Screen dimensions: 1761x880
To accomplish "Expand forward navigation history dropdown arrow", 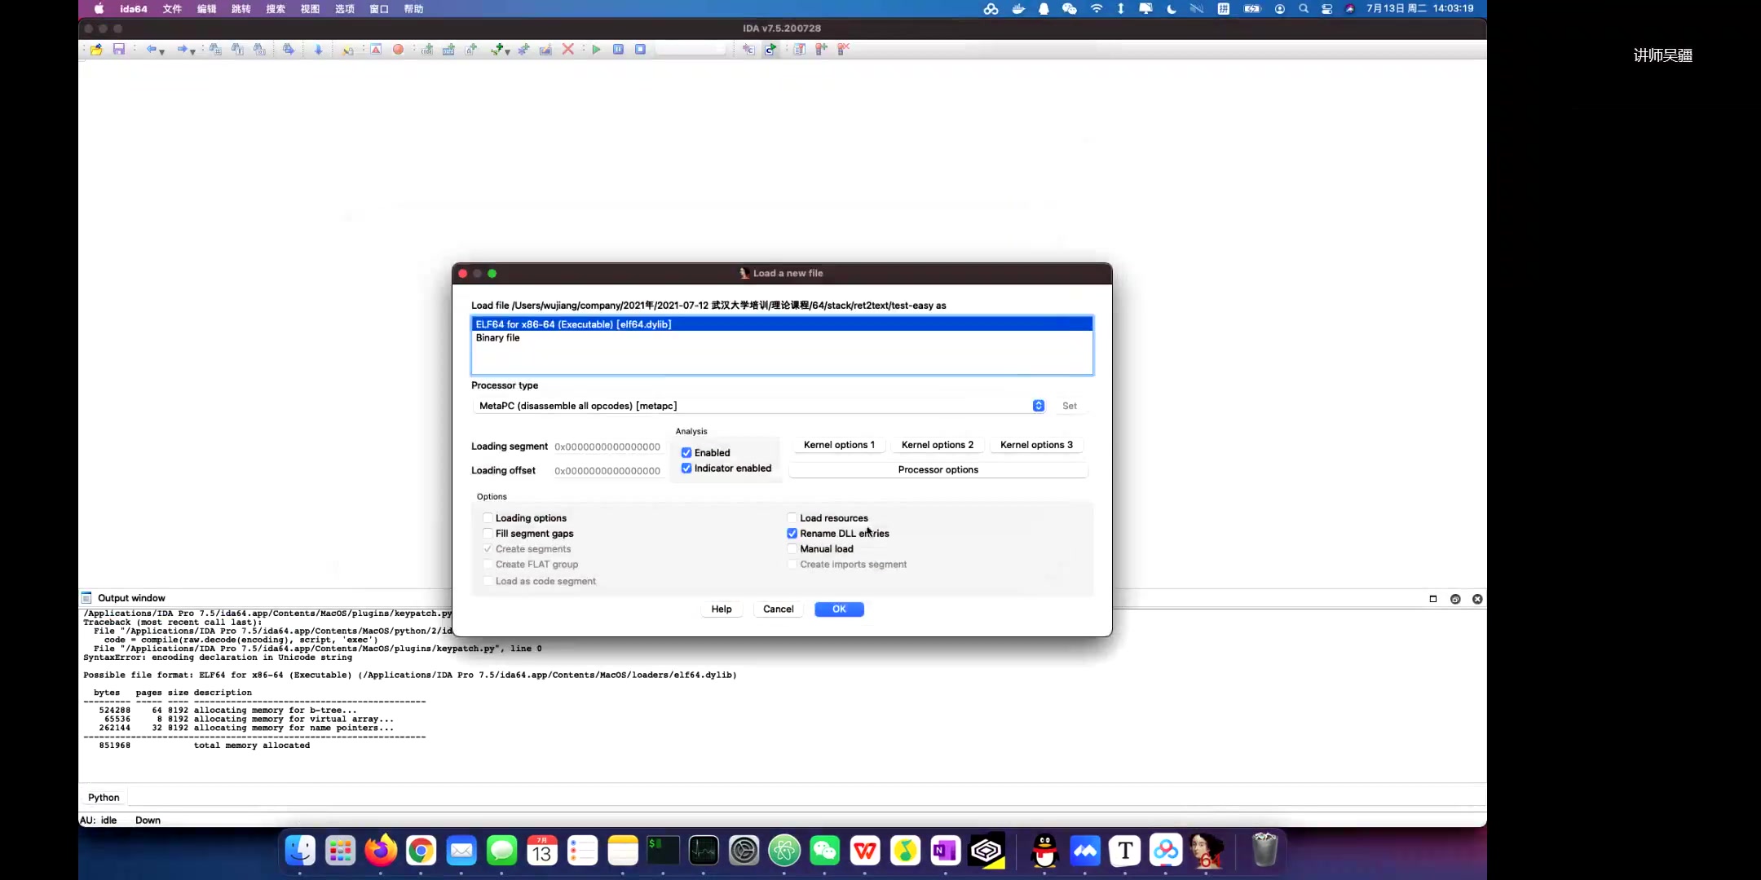I will (x=193, y=52).
